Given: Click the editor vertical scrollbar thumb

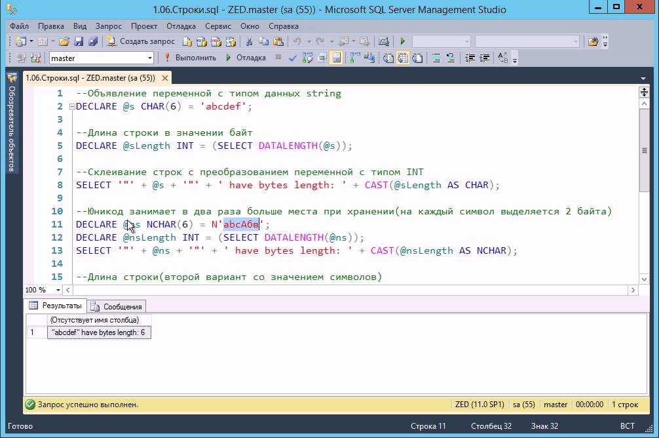Looking at the screenshot, I should click(x=644, y=150).
